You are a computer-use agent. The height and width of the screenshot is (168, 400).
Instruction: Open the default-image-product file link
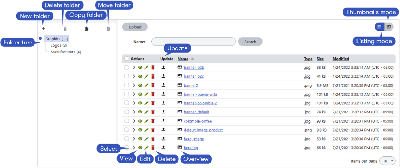(203, 130)
